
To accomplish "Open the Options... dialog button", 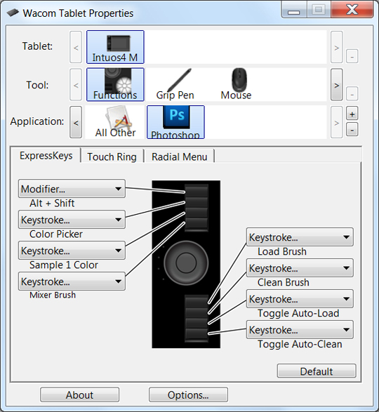I will (x=188, y=394).
